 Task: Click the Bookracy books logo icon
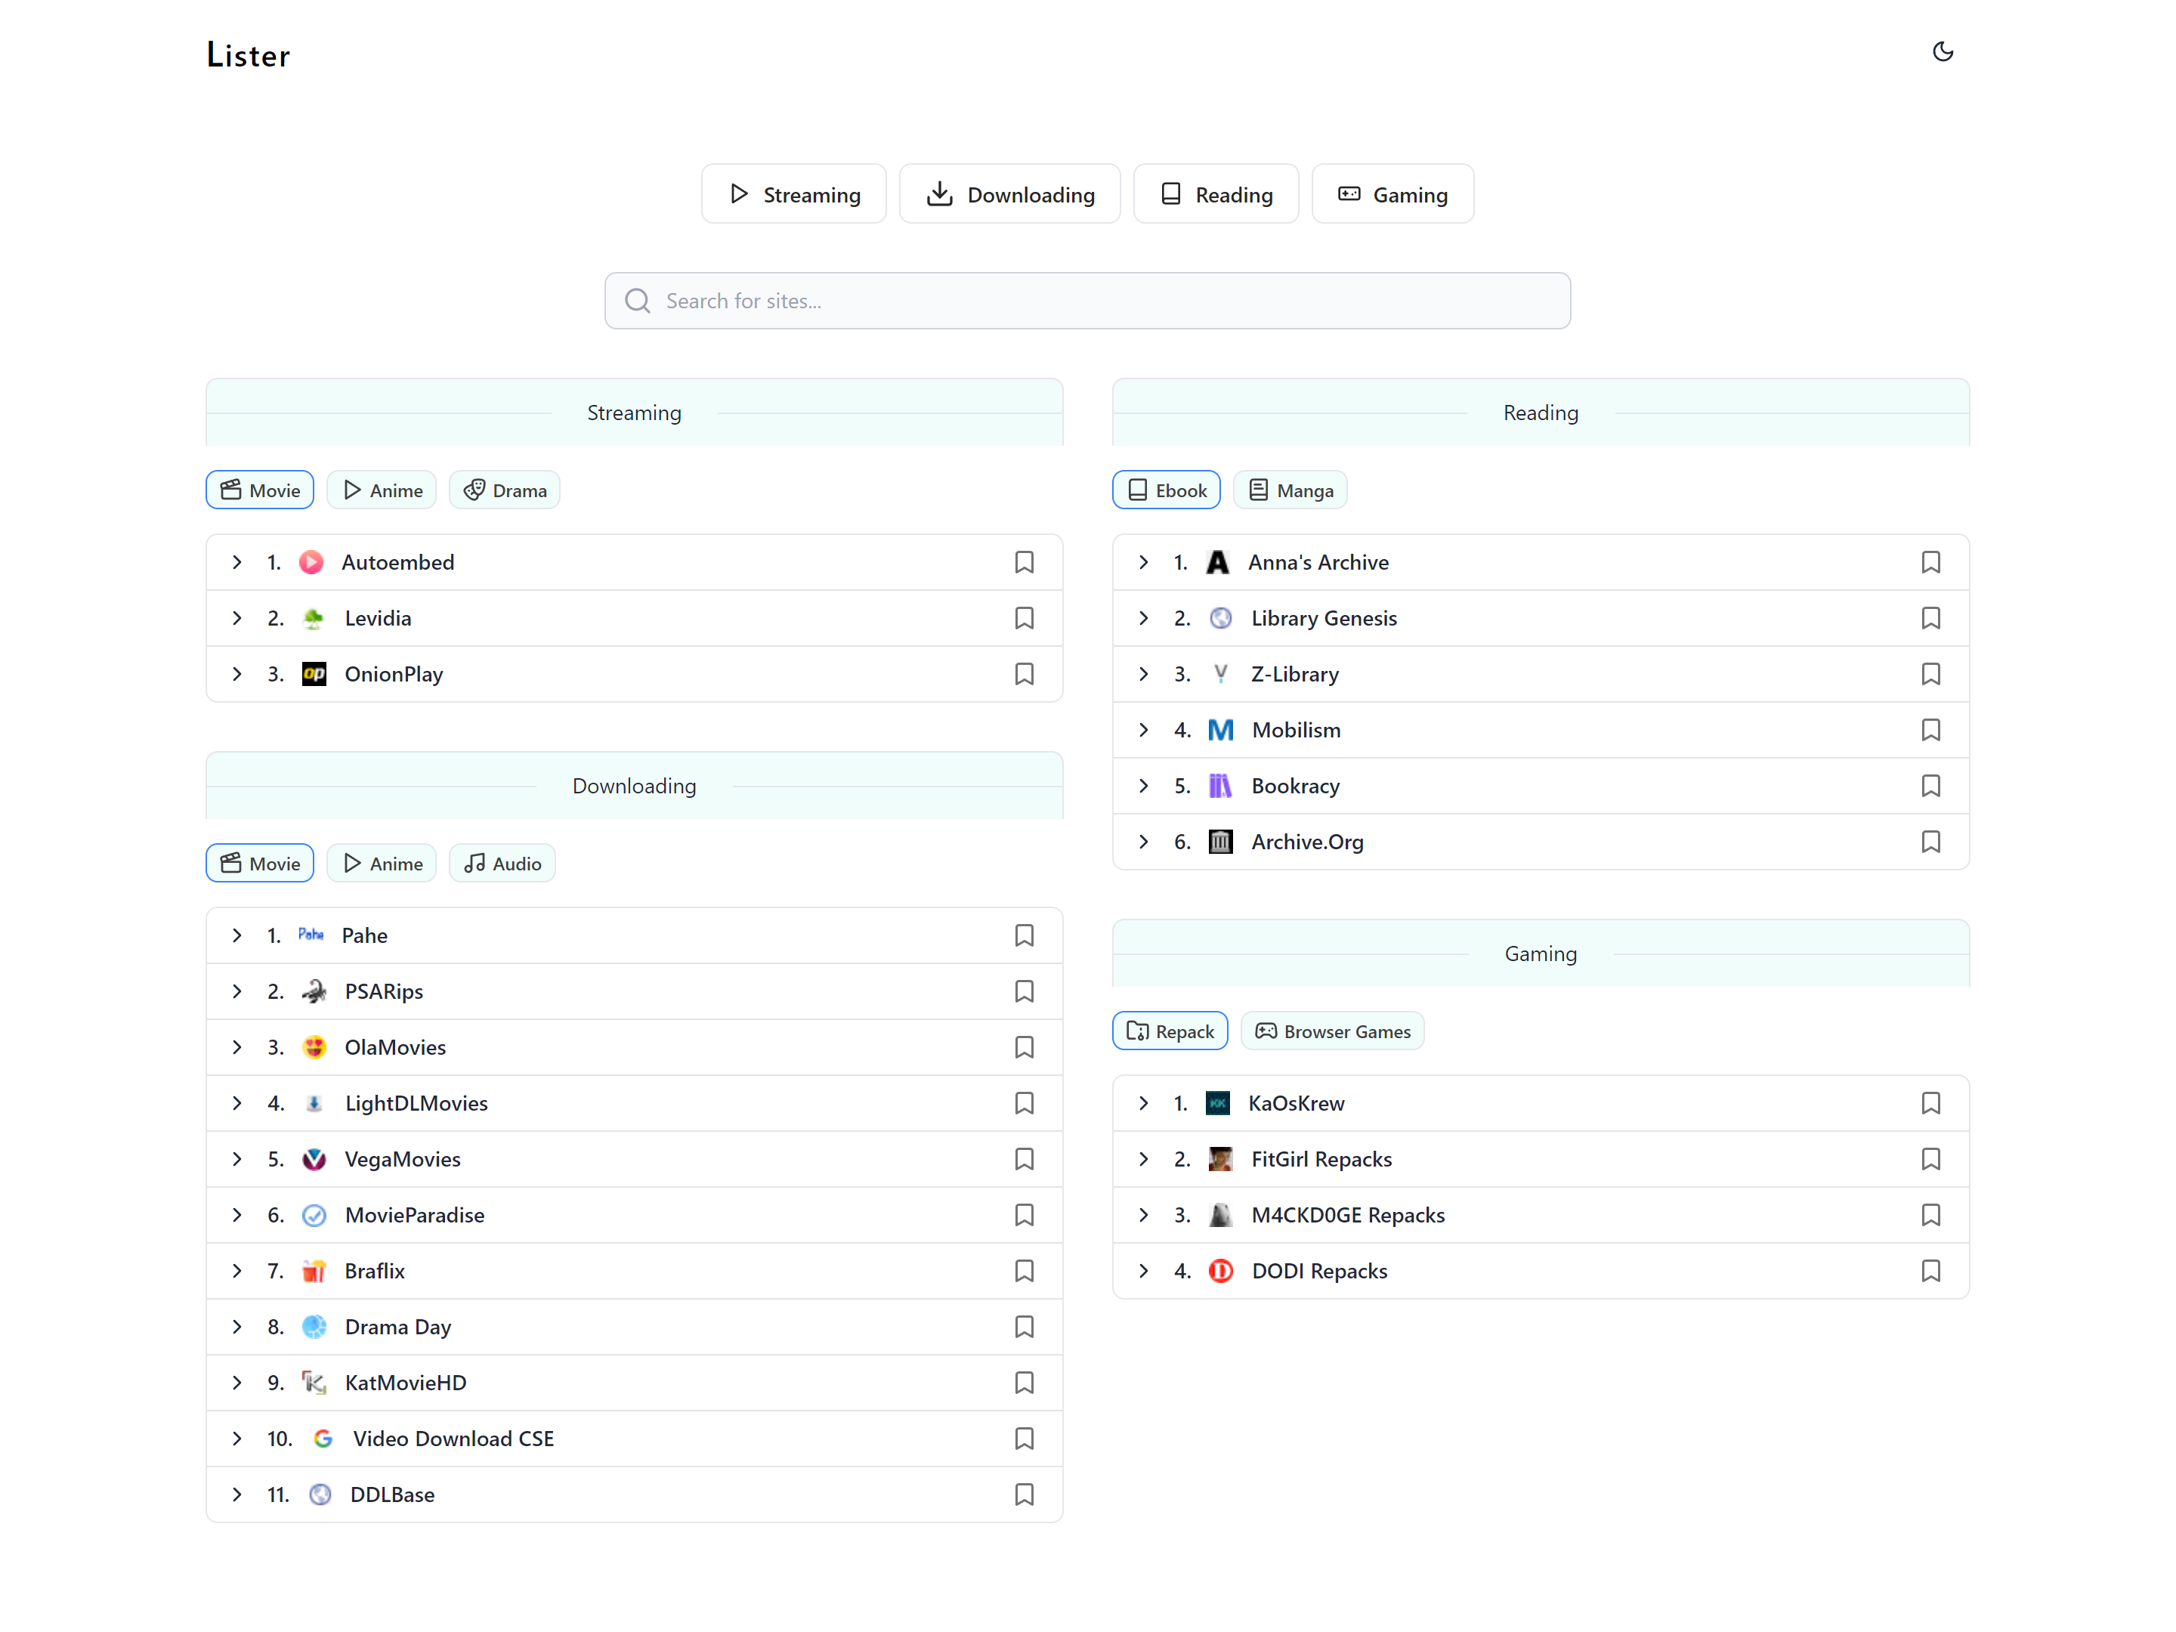1221,787
